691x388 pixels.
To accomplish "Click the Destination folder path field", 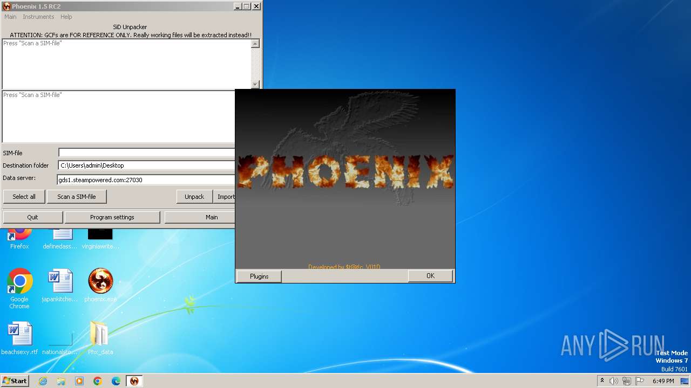I will pos(147,165).
